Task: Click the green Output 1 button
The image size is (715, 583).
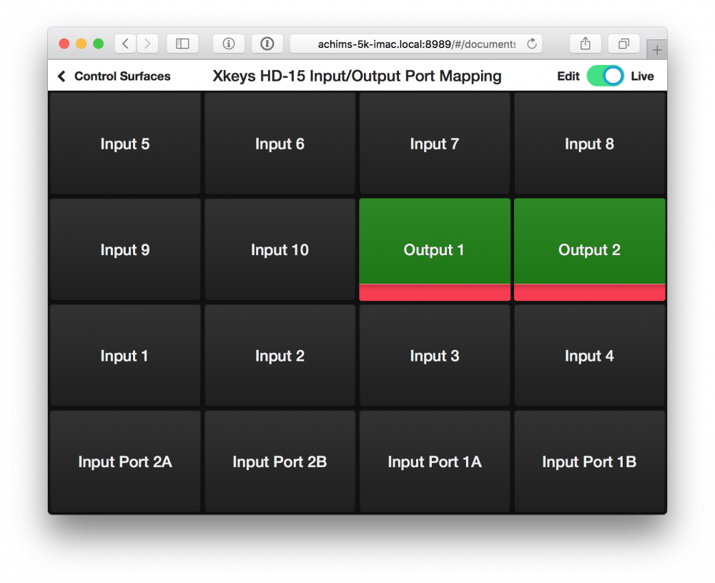Action: tap(435, 249)
